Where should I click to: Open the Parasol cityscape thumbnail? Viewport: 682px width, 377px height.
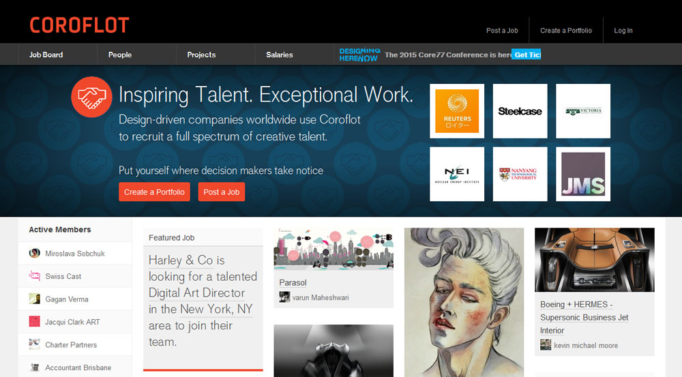(x=333, y=249)
